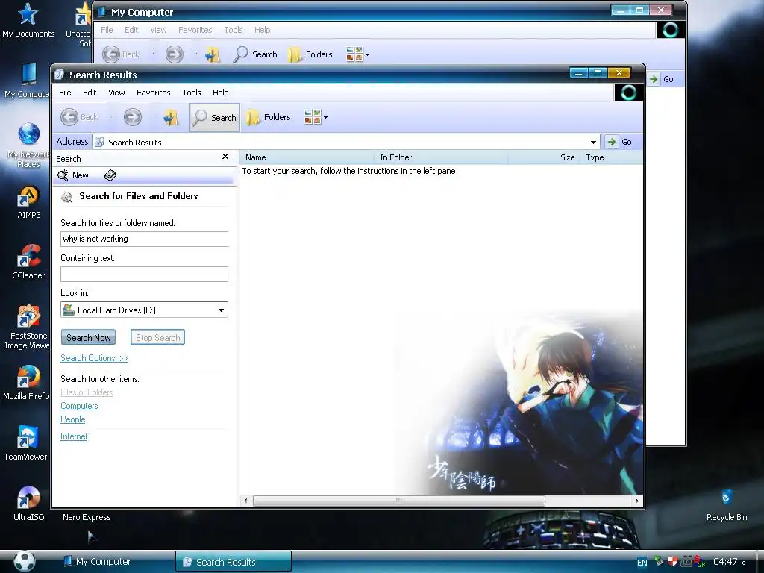Click Up folder icon in My Computer window

point(213,54)
